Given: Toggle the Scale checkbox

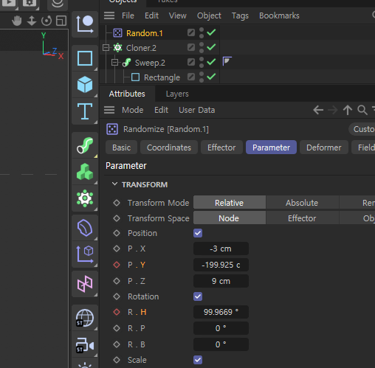Looking at the screenshot, I should [x=198, y=360].
